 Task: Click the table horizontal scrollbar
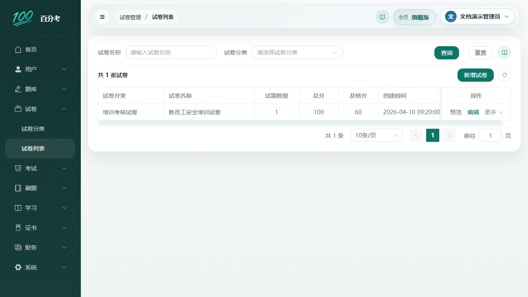pos(301,123)
